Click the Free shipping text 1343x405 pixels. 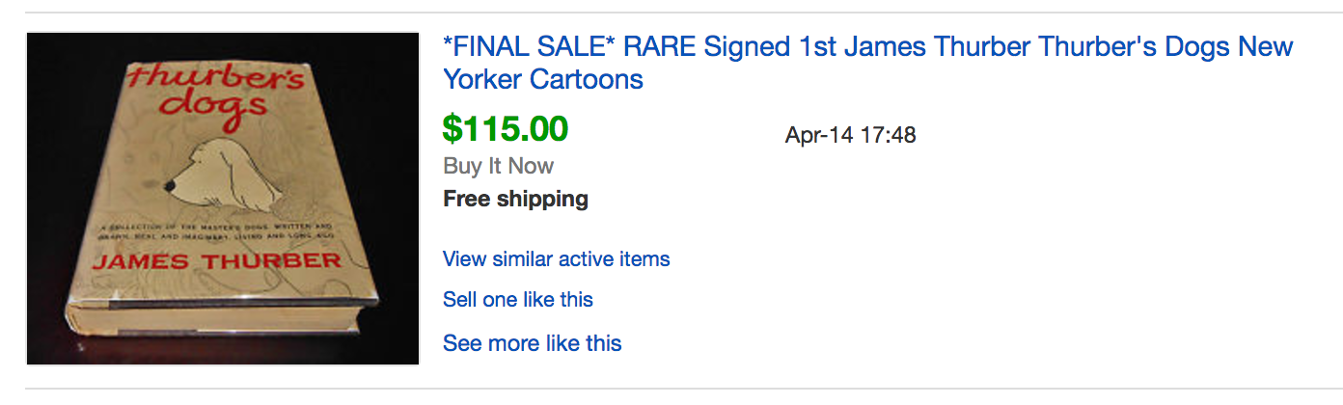(515, 200)
